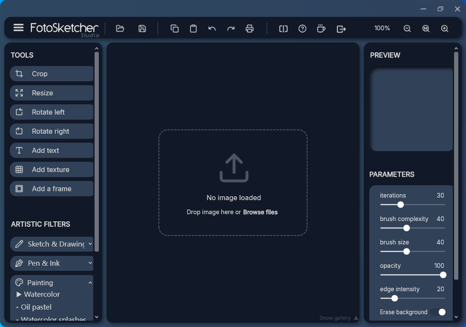Click the save icon in toolbar
Image resolution: width=466 pixels, height=327 pixels.
[142, 29]
